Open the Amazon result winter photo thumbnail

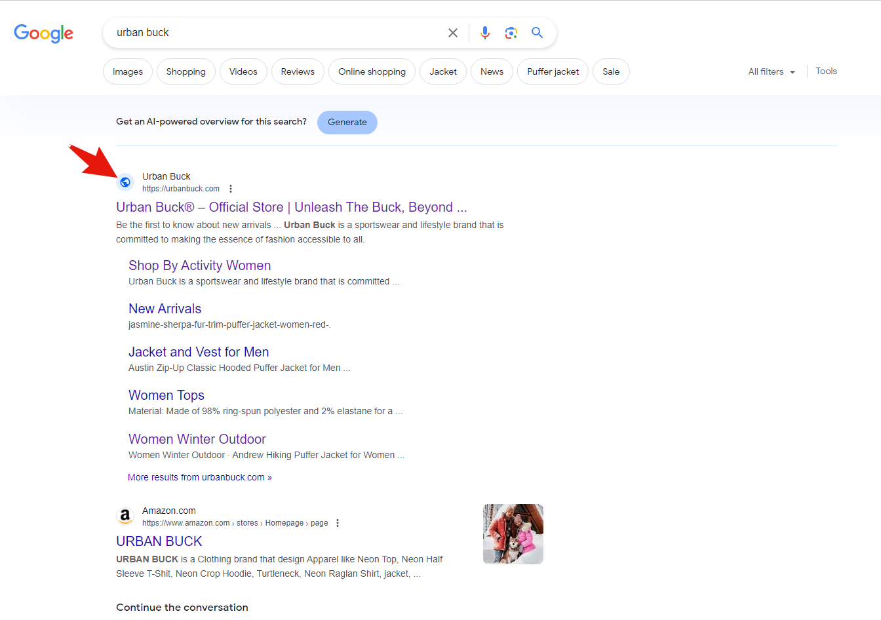513,534
